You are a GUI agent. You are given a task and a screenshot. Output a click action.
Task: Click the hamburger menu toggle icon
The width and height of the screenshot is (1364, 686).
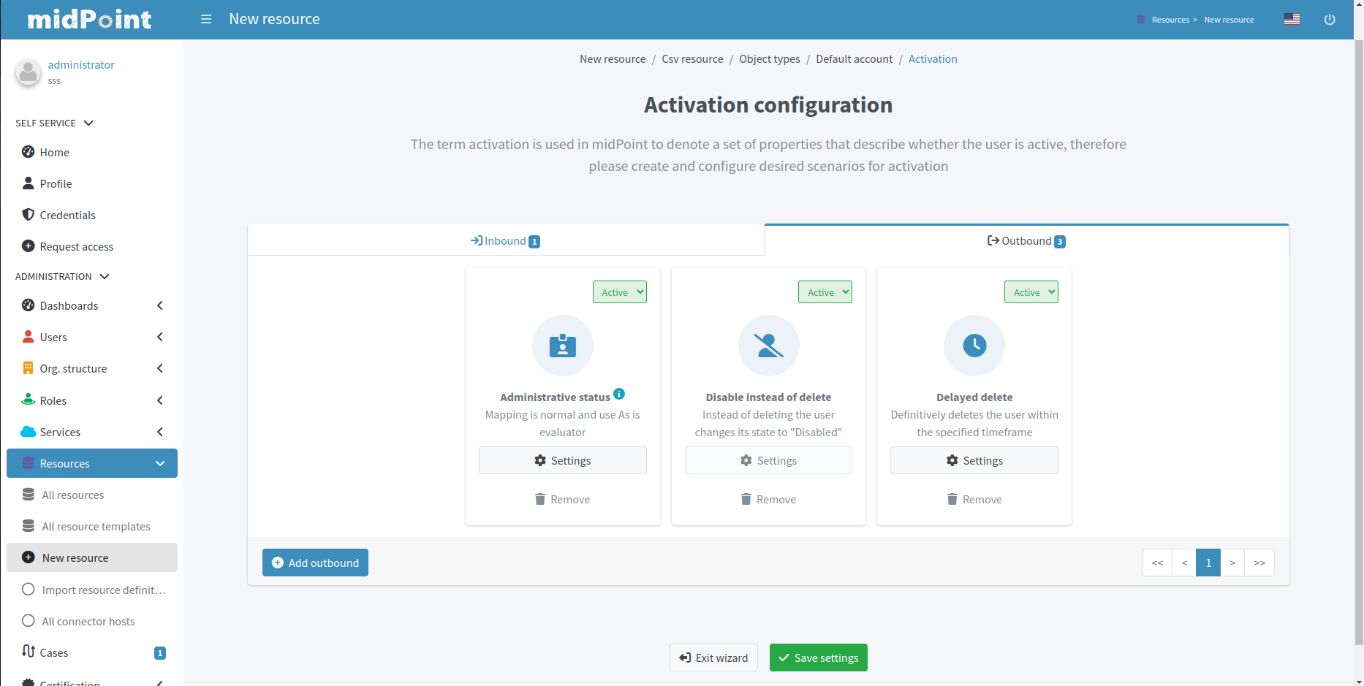(206, 19)
